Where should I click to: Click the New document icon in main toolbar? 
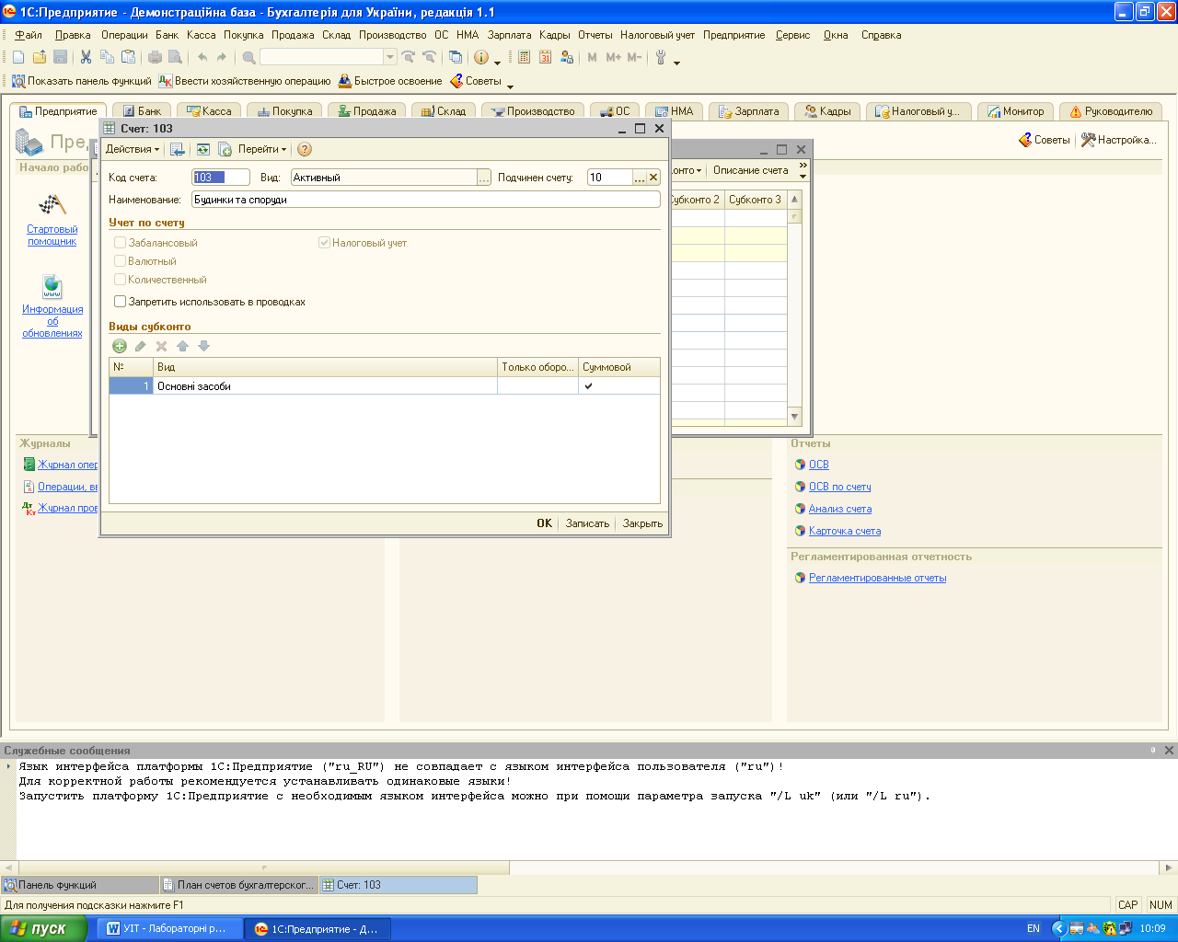point(18,57)
